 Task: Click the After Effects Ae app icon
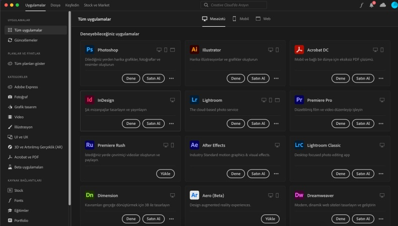[194, 145]
